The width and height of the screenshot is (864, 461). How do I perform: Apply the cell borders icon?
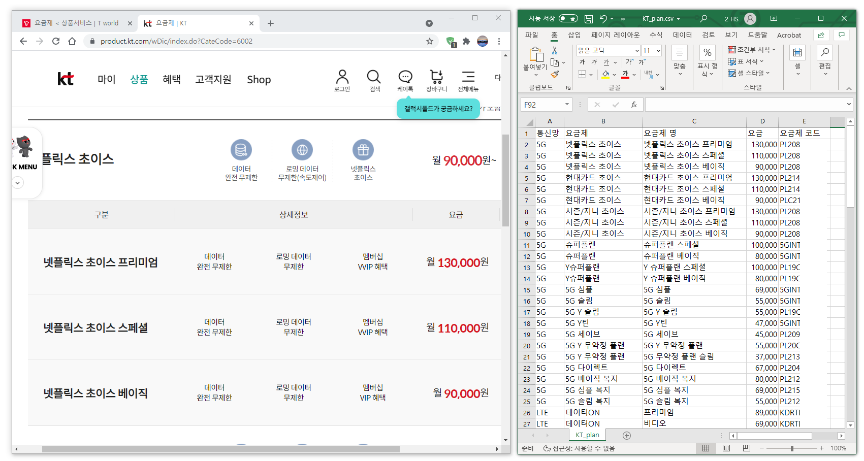click(x=582, y=75)
